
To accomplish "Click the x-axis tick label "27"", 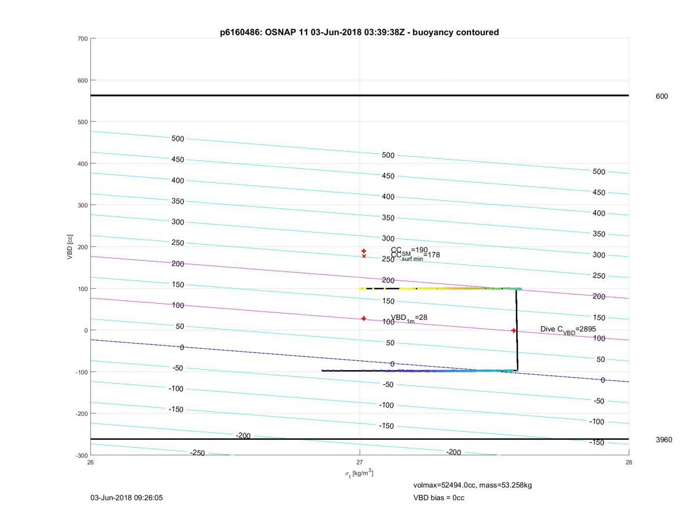I will click(360, 462).
